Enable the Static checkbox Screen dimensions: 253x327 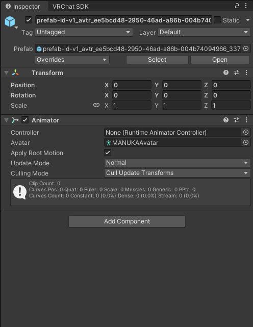(x=217, y=20)
